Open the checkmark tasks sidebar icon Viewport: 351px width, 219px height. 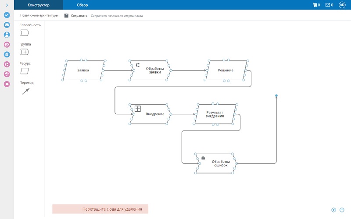coord(7,15)
